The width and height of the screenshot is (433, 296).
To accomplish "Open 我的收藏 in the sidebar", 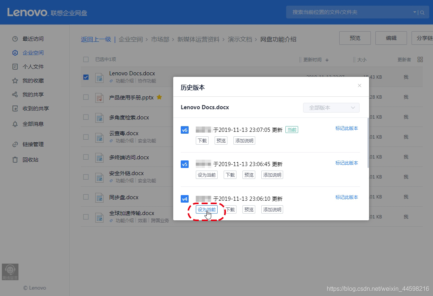I will tap(28, 81).
